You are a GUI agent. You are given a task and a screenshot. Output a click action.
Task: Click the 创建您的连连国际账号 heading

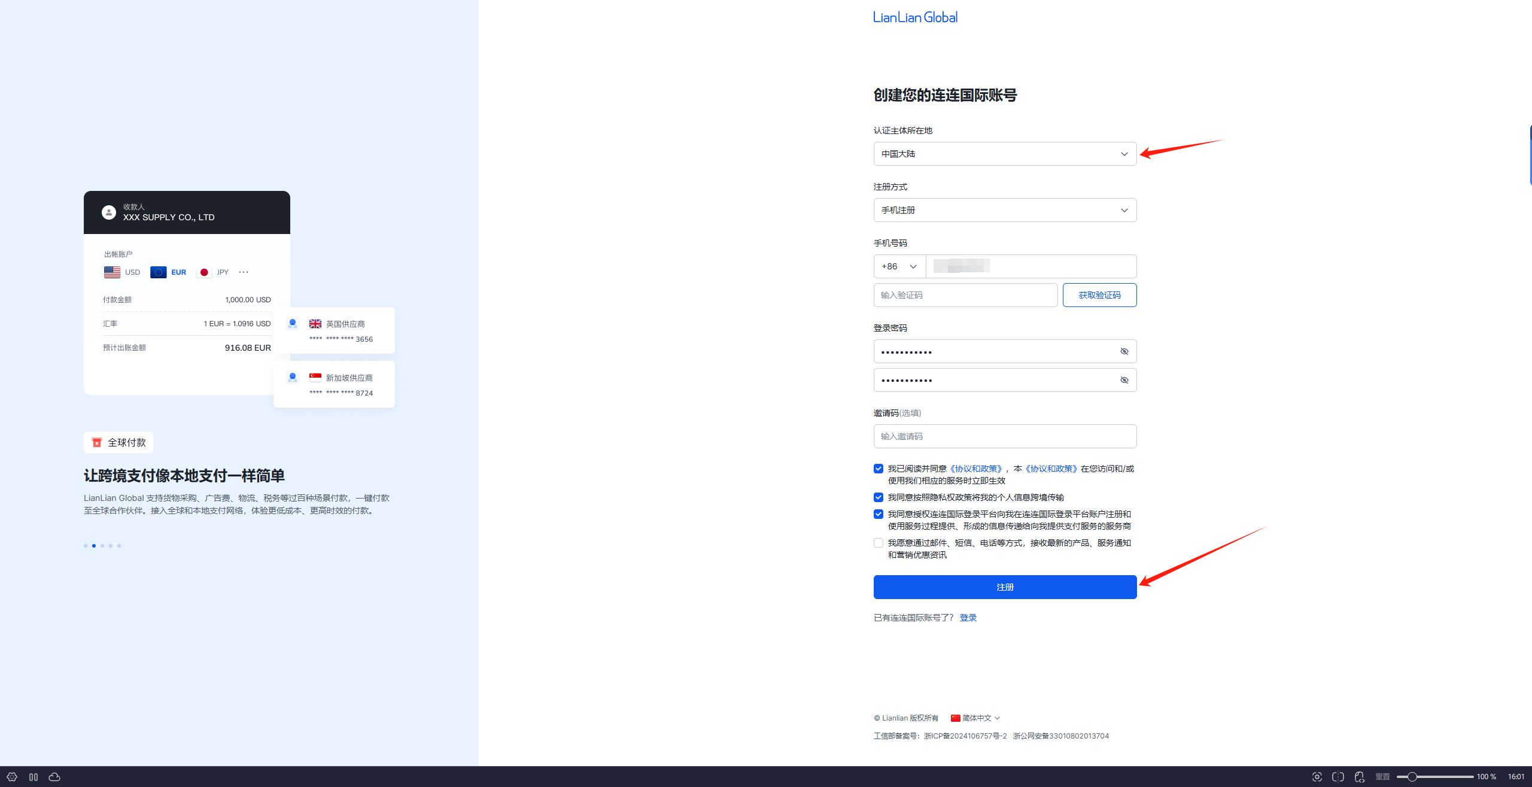click(945, 95)
